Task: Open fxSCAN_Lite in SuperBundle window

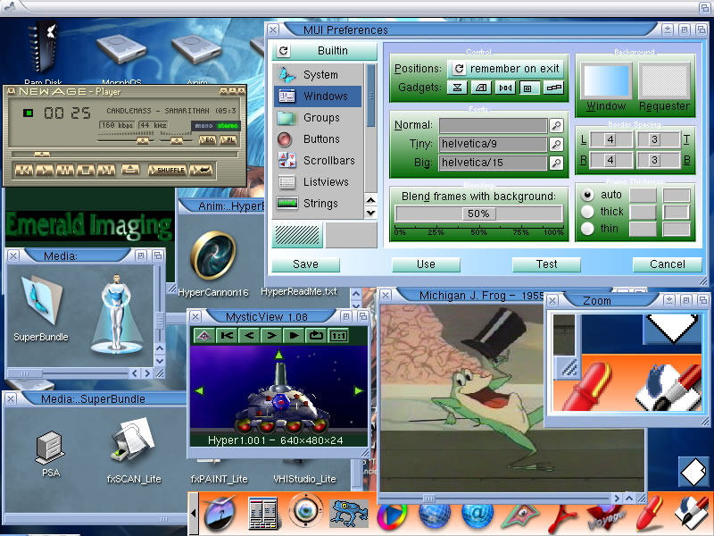Action: click(x=134, y=450)
